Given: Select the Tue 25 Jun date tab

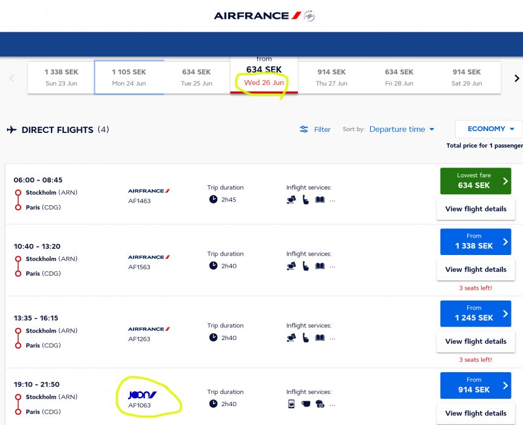Looking at the screenshot, I should pyautogui.click(x=197, y=77).
